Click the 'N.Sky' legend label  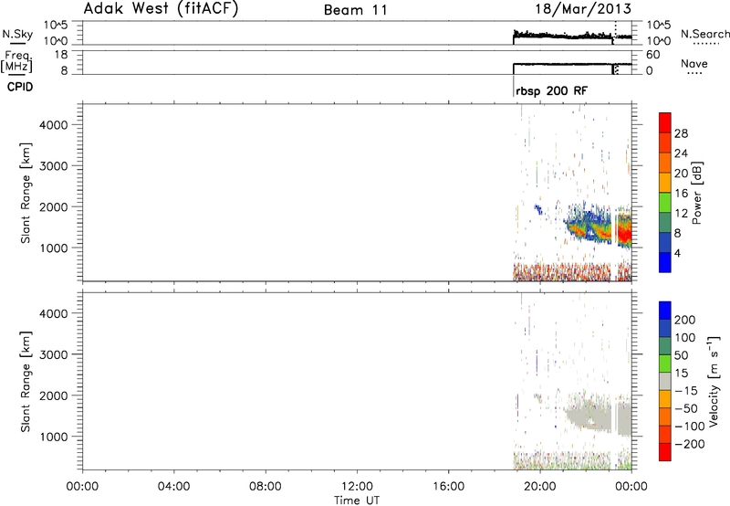(17, 34)
